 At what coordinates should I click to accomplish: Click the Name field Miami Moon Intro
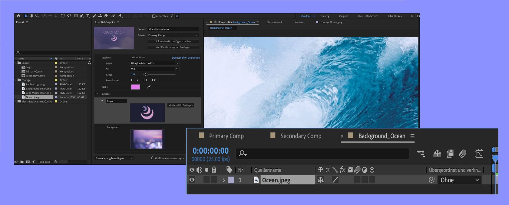(x=173, y=29)
